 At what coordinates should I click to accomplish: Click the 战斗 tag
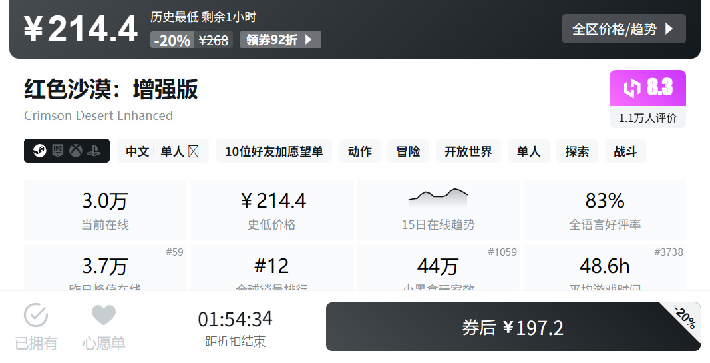(x=625, y=151)
